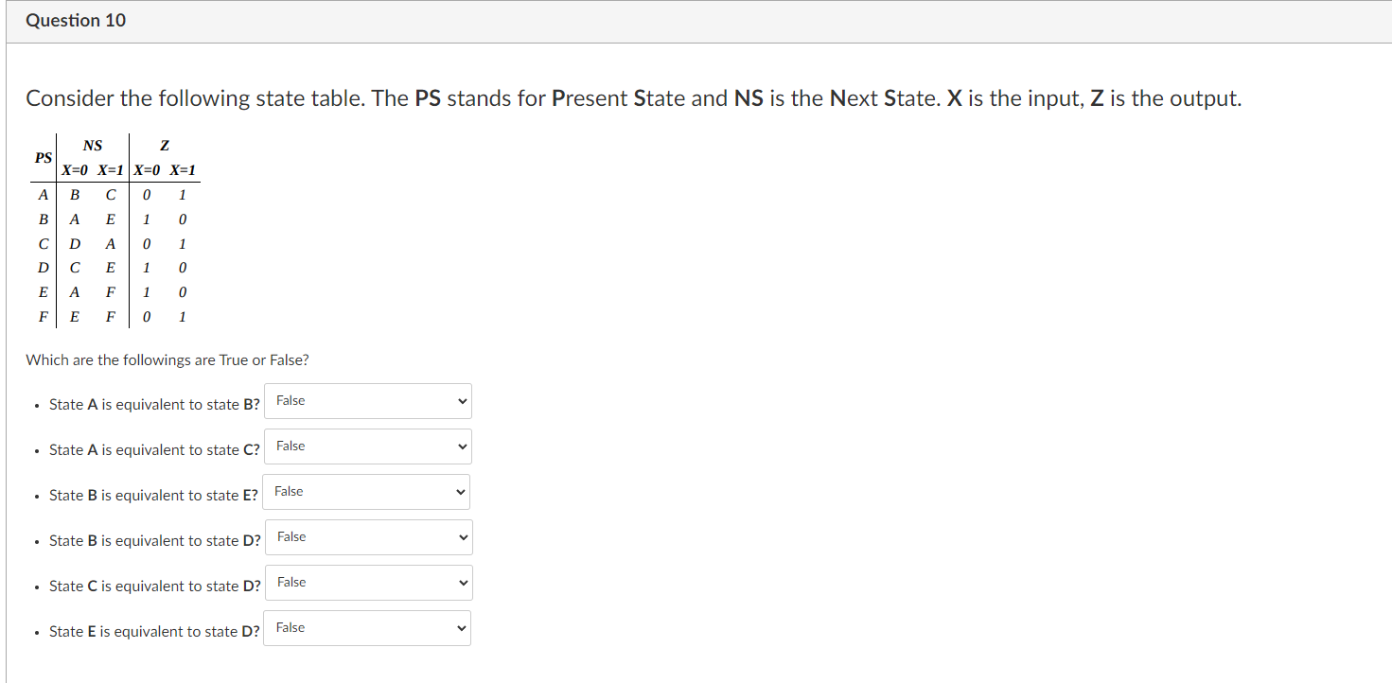Click the chevron arrow on the State A/C dropdown

pyautogui.click(x=461, y=446)
